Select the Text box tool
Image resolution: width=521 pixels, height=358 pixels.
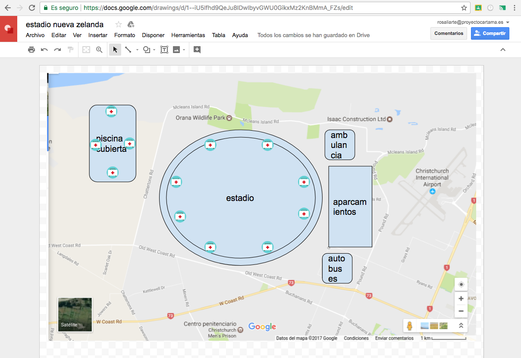click(x=164, y=50)
